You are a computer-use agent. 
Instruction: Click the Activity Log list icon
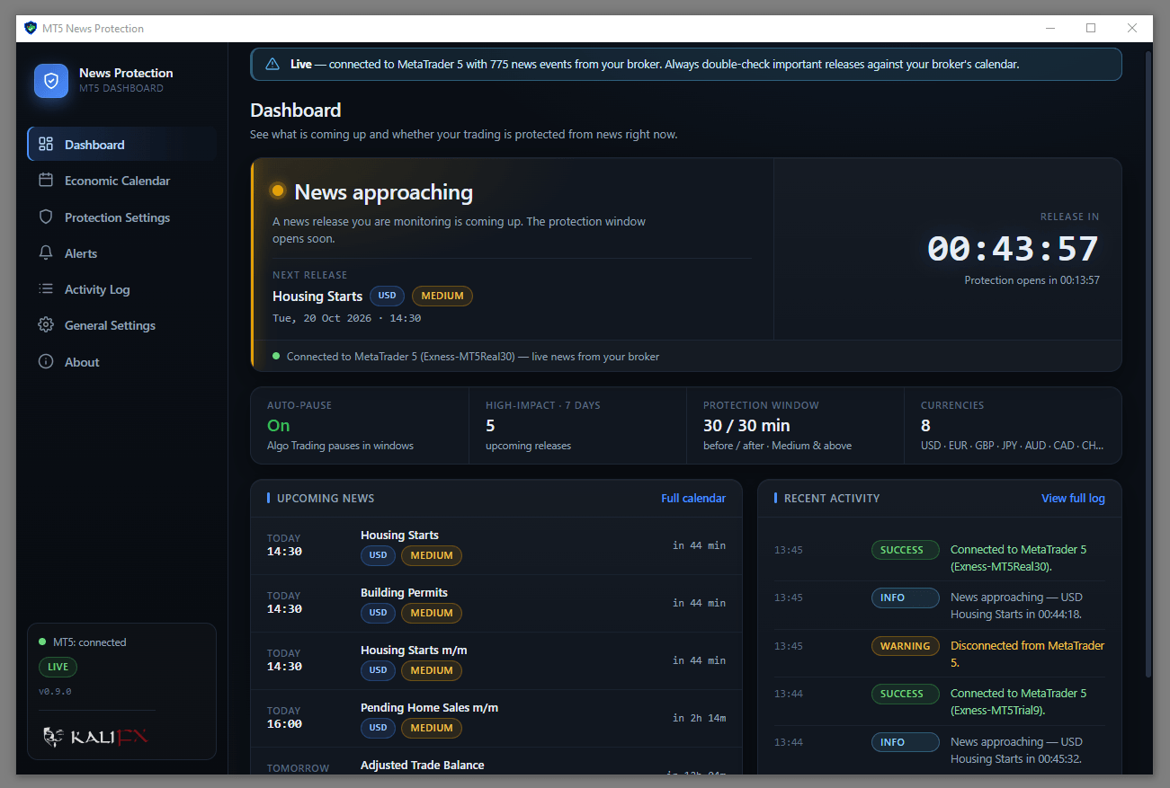[46, 288]
